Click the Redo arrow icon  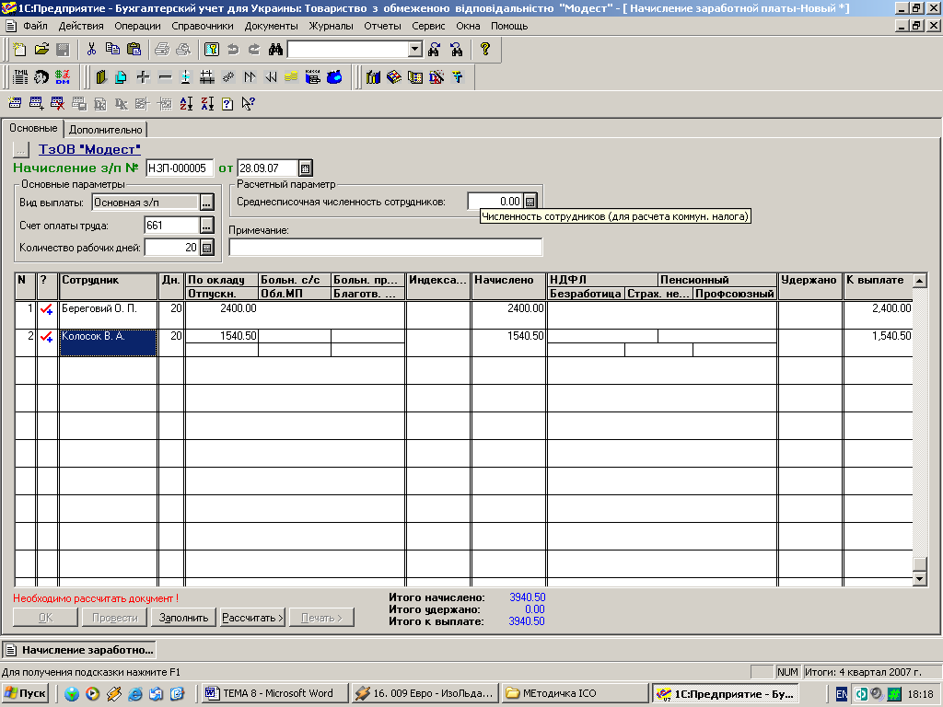254,50
